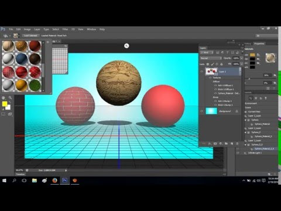Collapse the Sphere mesh in 3D panel

point(245,120)
